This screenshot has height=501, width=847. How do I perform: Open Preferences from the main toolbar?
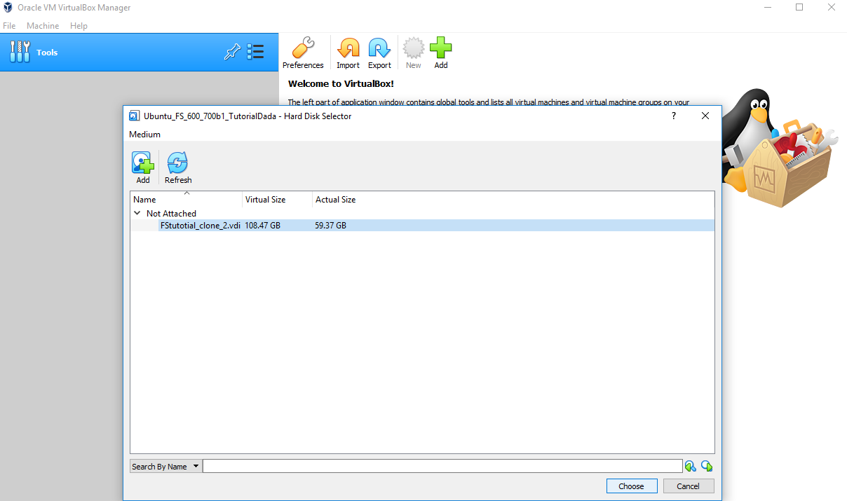303,49
